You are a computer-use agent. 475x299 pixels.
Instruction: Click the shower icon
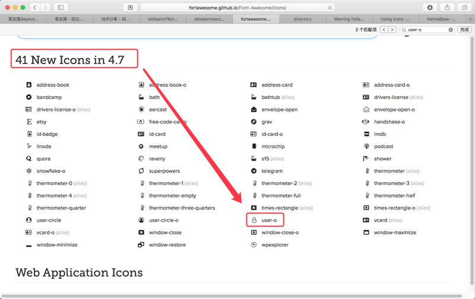[366, 159]
